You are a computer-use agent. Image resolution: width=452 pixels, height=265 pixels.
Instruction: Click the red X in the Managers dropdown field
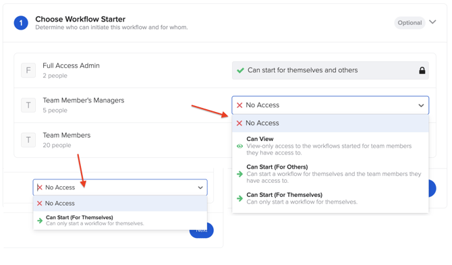coord(239,105)
